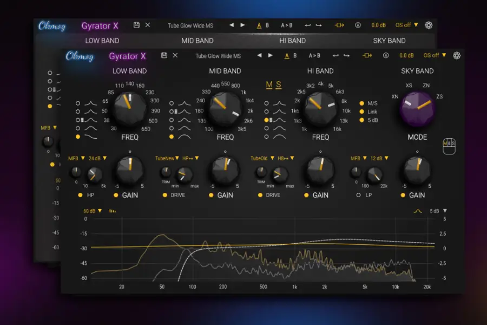Toggle M/S option in HI BAND

[361, 102]
